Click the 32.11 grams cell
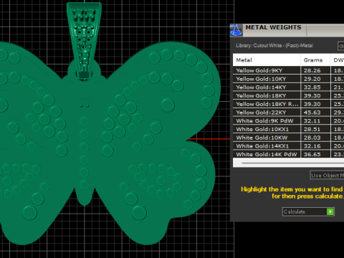This screenshot has width=344, height=258. click(x=315, y=120)
